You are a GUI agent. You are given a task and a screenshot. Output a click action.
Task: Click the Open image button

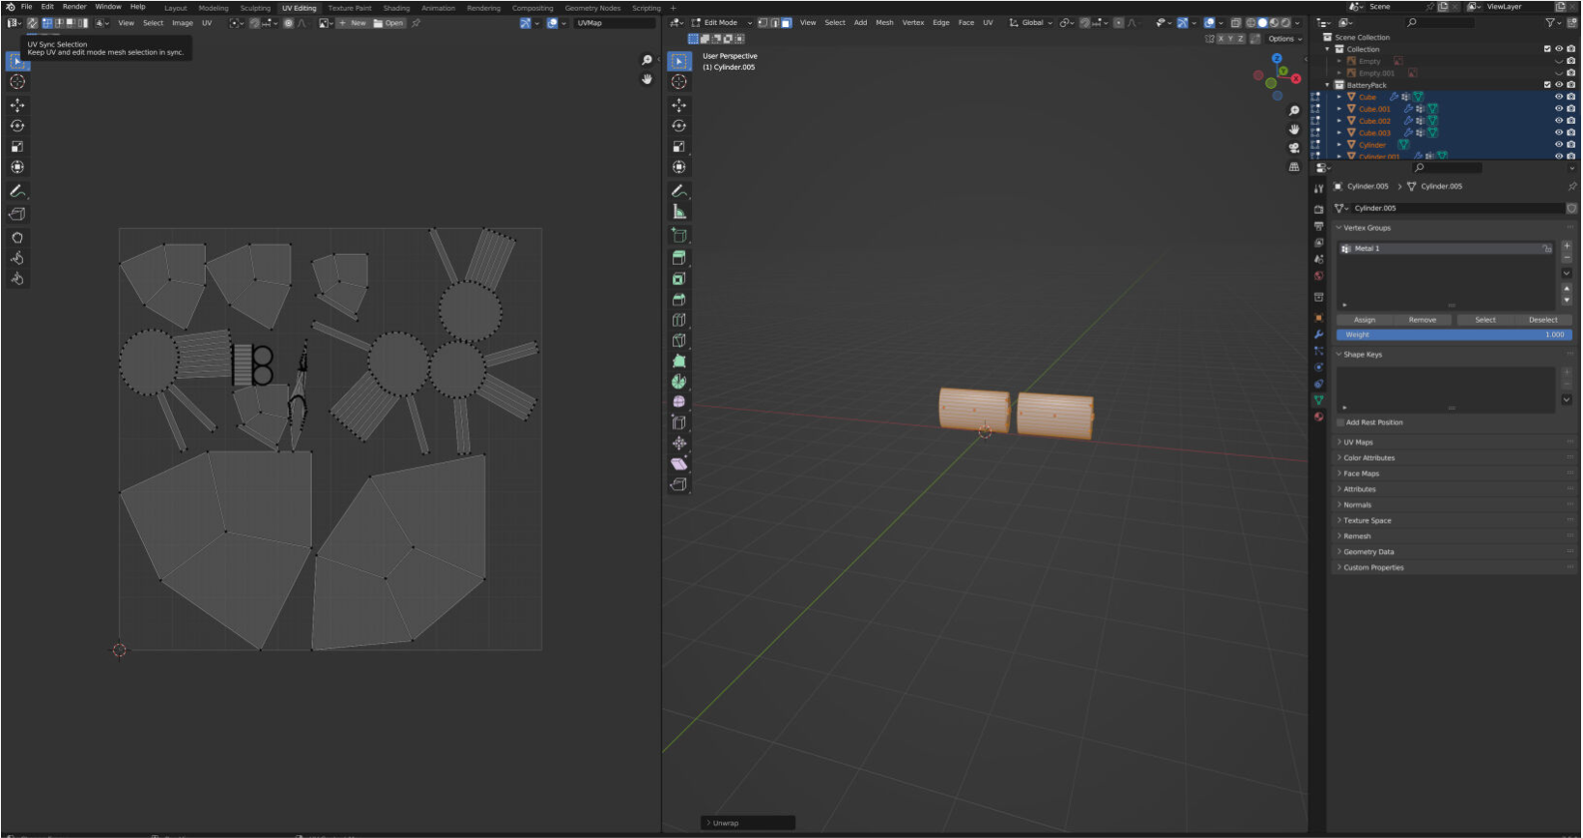coord(389,23)
